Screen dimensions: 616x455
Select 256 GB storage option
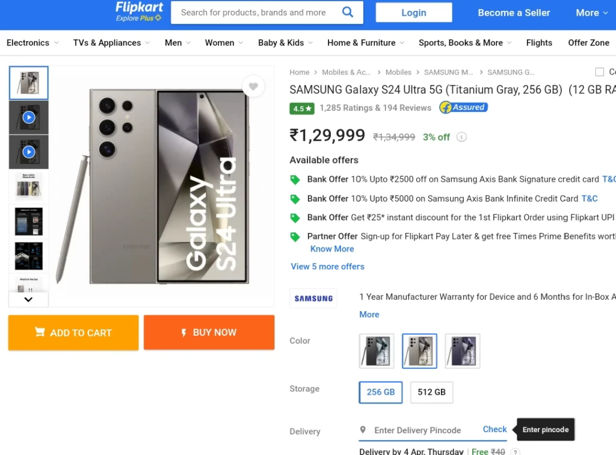[x=381, y=392]
